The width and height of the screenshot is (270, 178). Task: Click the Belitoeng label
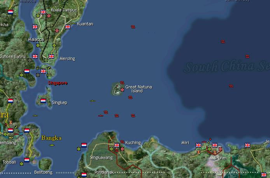click(x=44, y=172)
